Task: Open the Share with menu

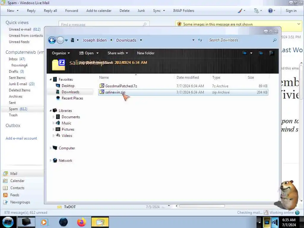Action: click(118, 53)
